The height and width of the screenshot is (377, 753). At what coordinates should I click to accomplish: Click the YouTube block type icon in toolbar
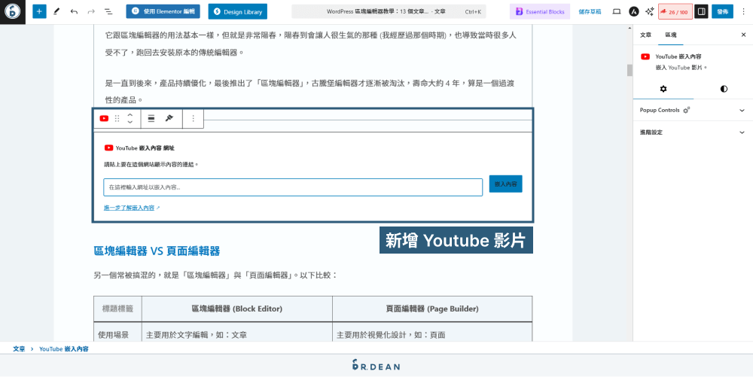(x=104, y=118)
